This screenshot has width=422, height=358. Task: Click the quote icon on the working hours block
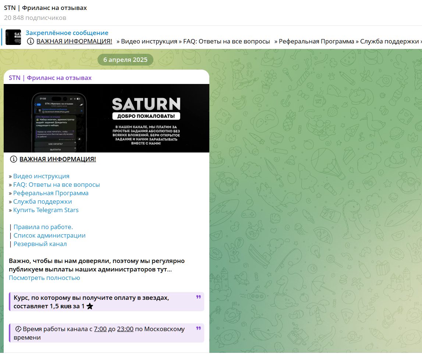199,328
